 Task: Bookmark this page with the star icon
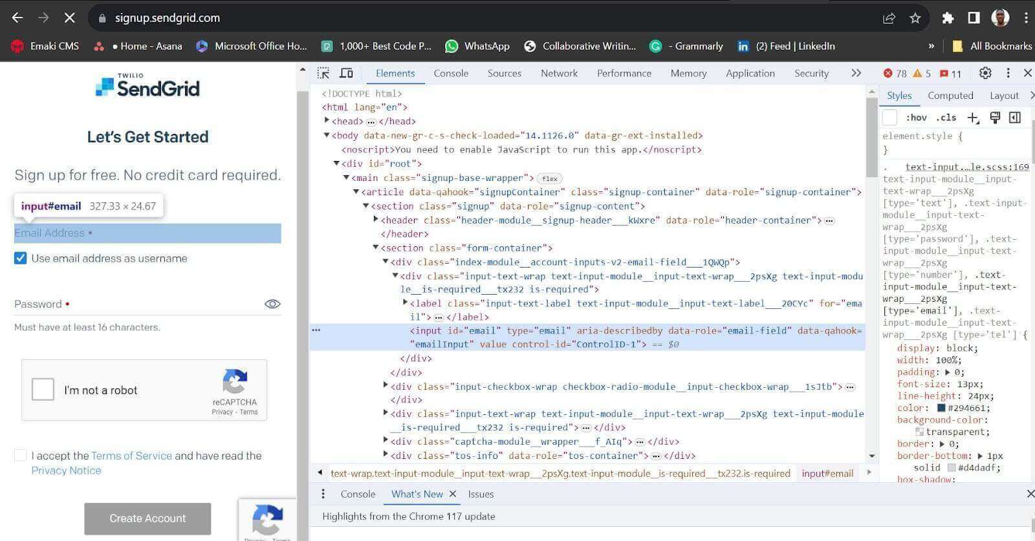(x=915, y=18)
